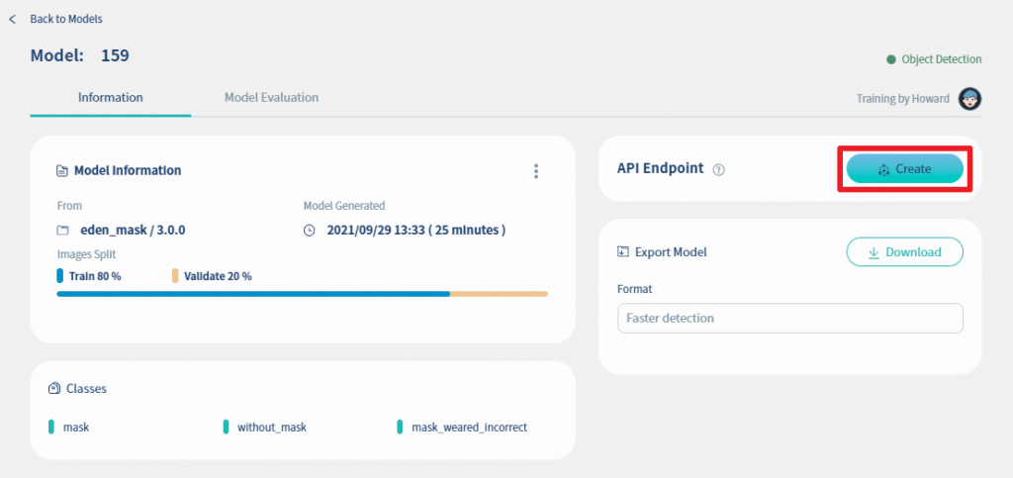Create an API endpoint
This screenshot has height=478, width=1013.
(904, 169)
